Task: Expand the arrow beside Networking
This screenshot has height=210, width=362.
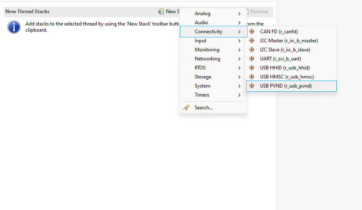Action: pyautogui.click(x=239, y=59)
